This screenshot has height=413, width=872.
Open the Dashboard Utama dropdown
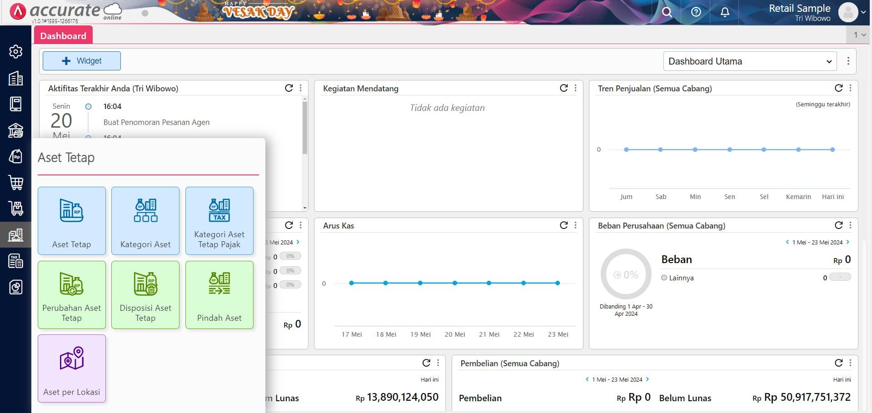click(x=749, y=61)
